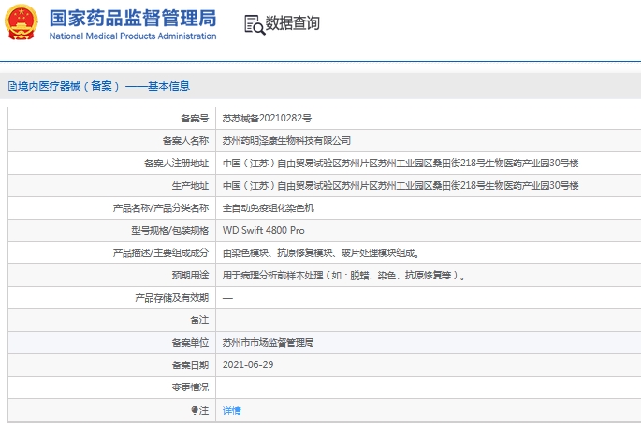The height and width of the screenshot is (427, 641).
Task: Select filing authority 苏州市市场监督管理局
Action: (269, 343)
